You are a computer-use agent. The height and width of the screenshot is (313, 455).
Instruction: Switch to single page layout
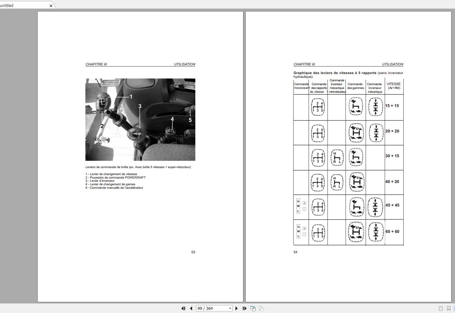[x=441, y=308]
